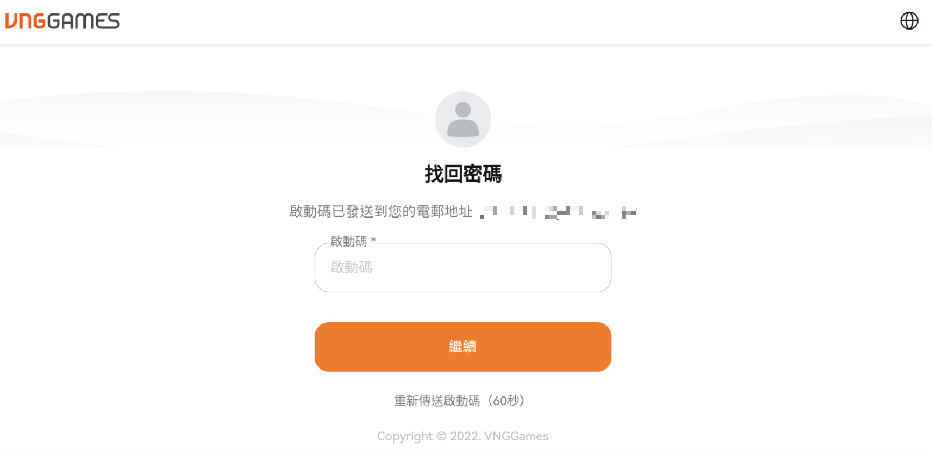Click the required asterisk beside 啟動碼 label

pos(373,240)
